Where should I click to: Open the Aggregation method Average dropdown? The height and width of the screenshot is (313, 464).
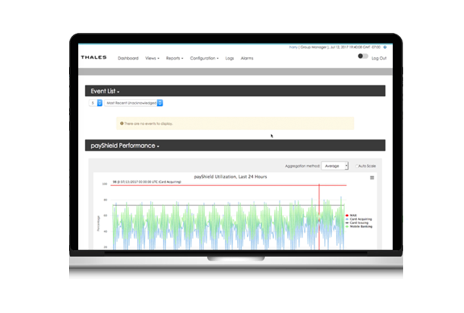coord(335,166)
